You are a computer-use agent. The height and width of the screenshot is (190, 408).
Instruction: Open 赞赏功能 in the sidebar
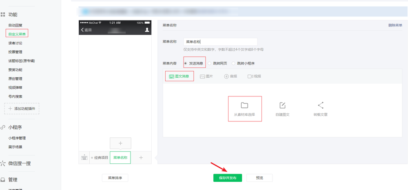coord(16,70)
